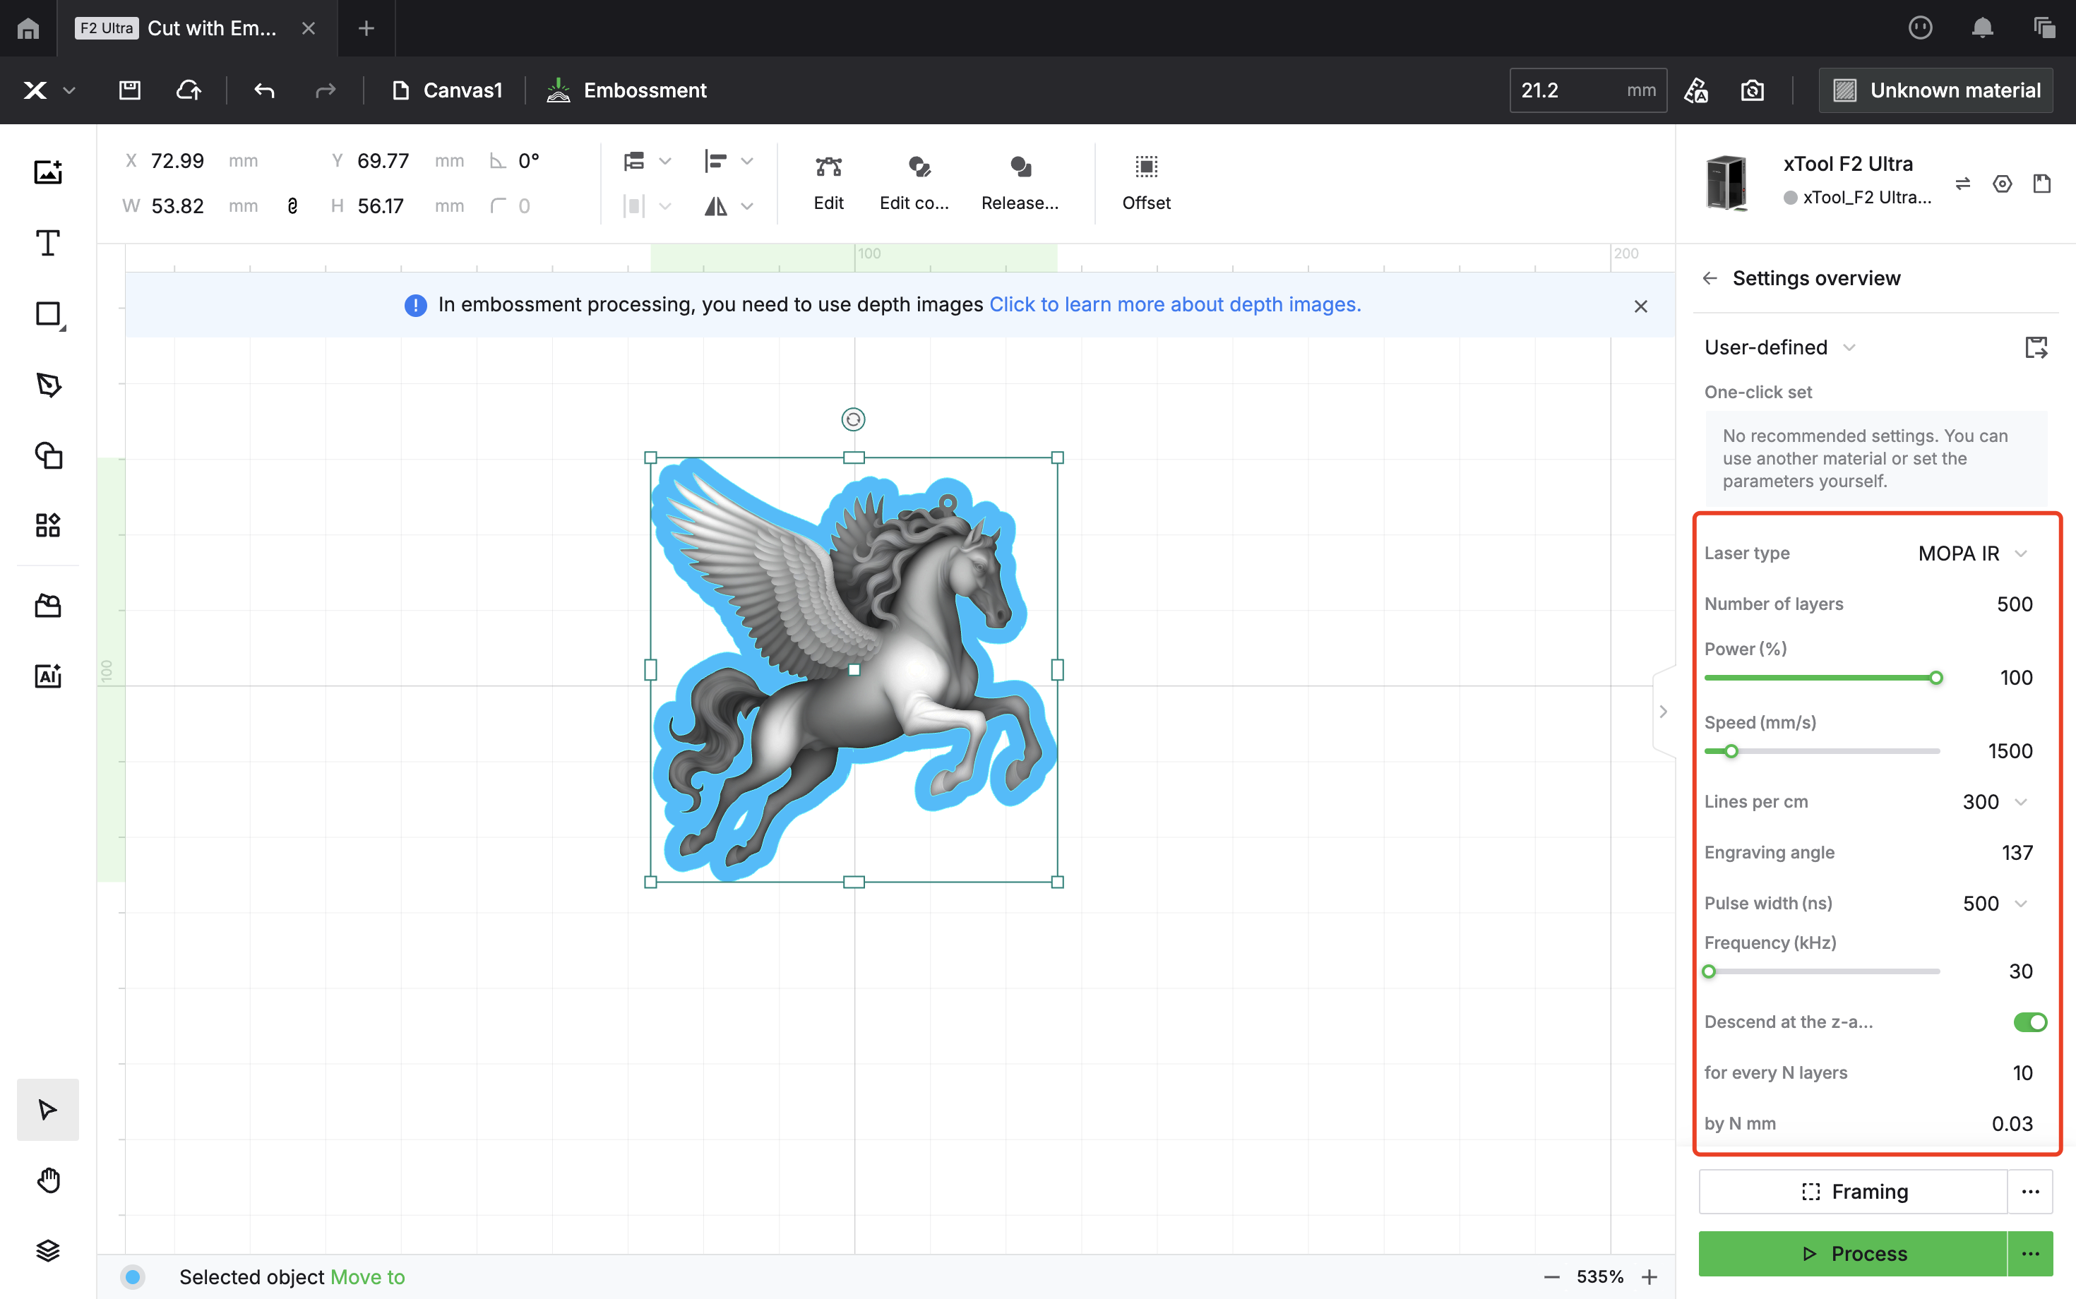2076x1299 pixels.
Task: Select the Unknown material button
Action: coord(1936,90)
